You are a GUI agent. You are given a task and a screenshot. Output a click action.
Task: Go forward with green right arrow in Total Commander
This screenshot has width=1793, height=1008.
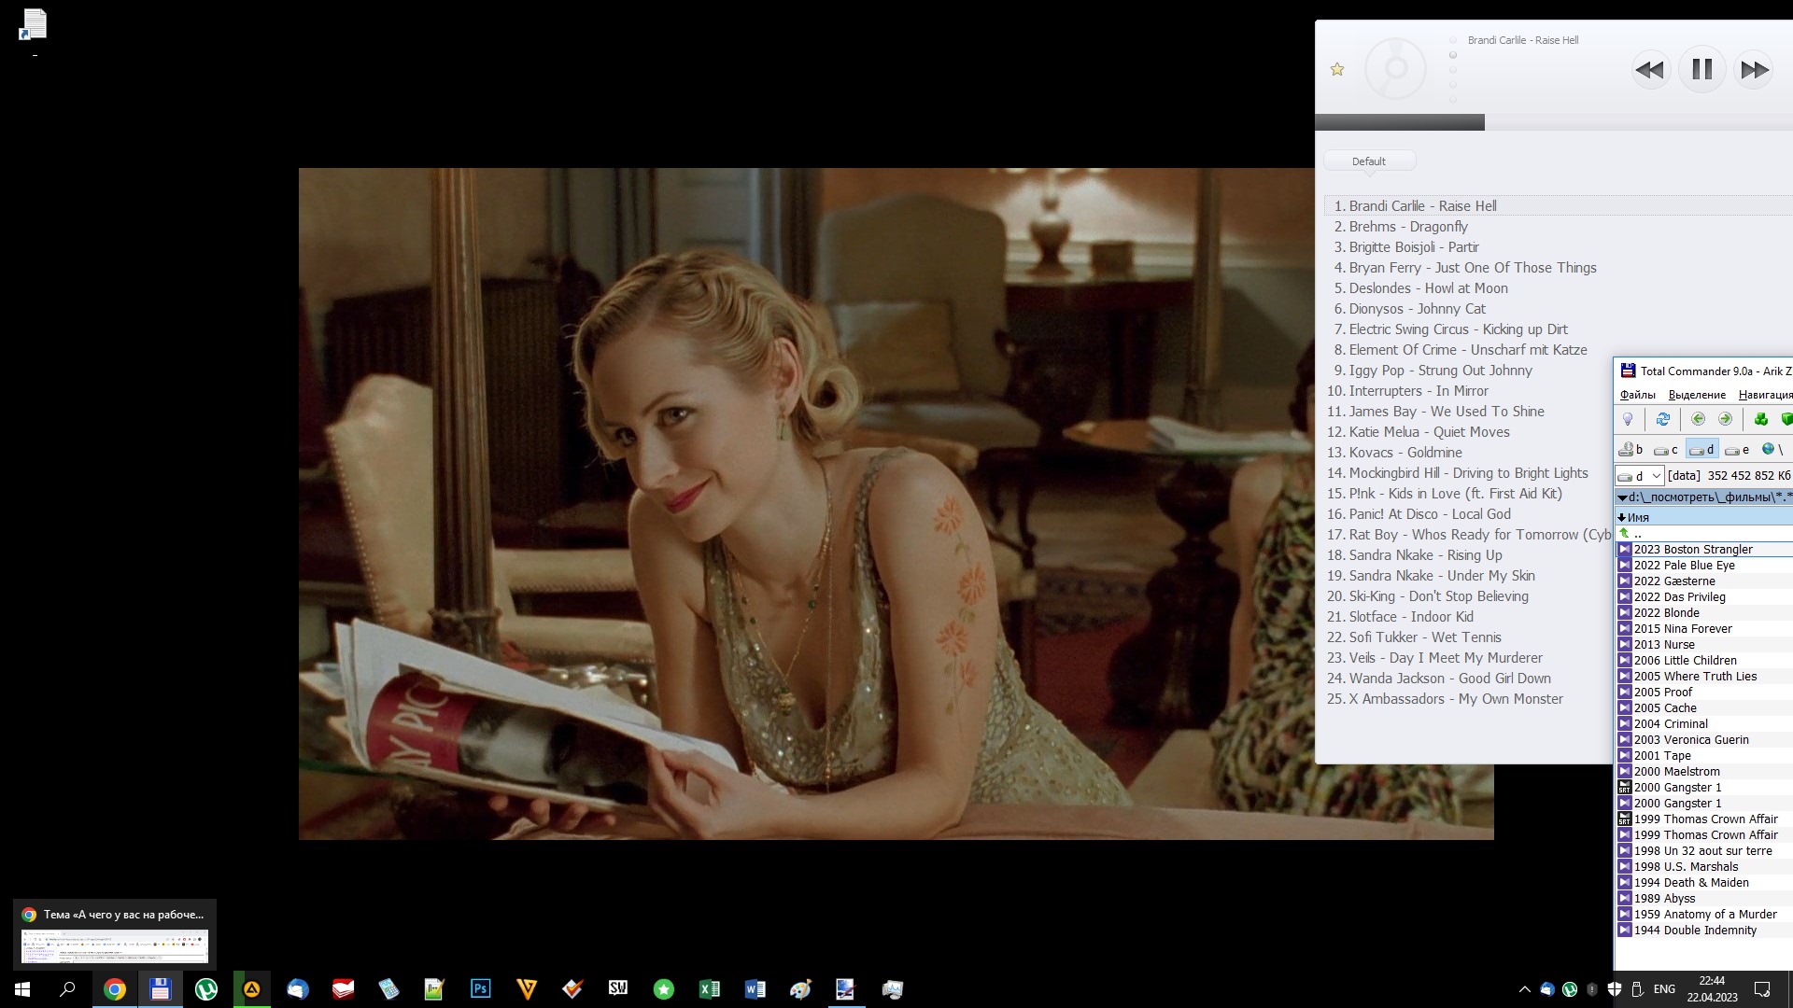point(1726,419)
